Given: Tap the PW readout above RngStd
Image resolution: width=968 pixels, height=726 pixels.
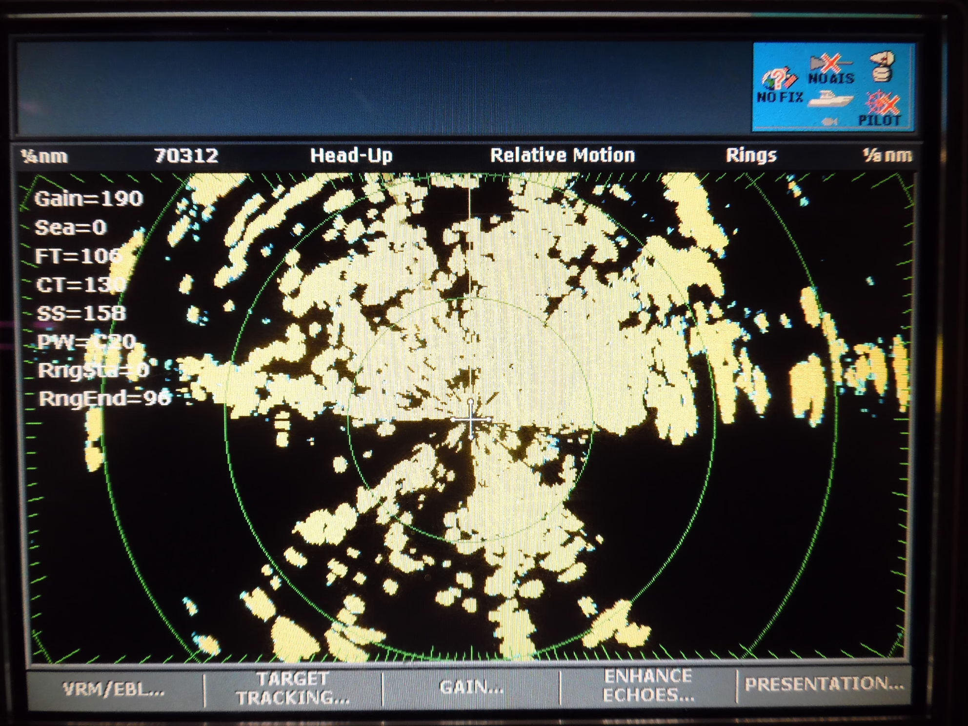Looking at the screenshot, I should pos(86,342).
